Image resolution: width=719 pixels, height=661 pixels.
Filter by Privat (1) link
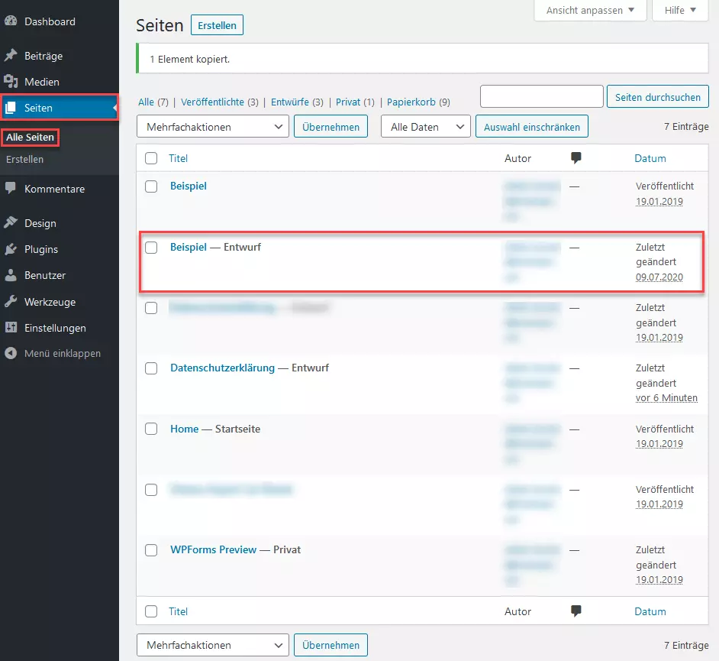coord(355,102)
